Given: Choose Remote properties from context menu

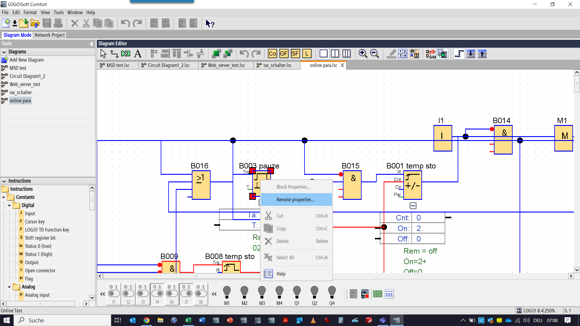Looking at the screenshot, I should [x=295, y=200].
